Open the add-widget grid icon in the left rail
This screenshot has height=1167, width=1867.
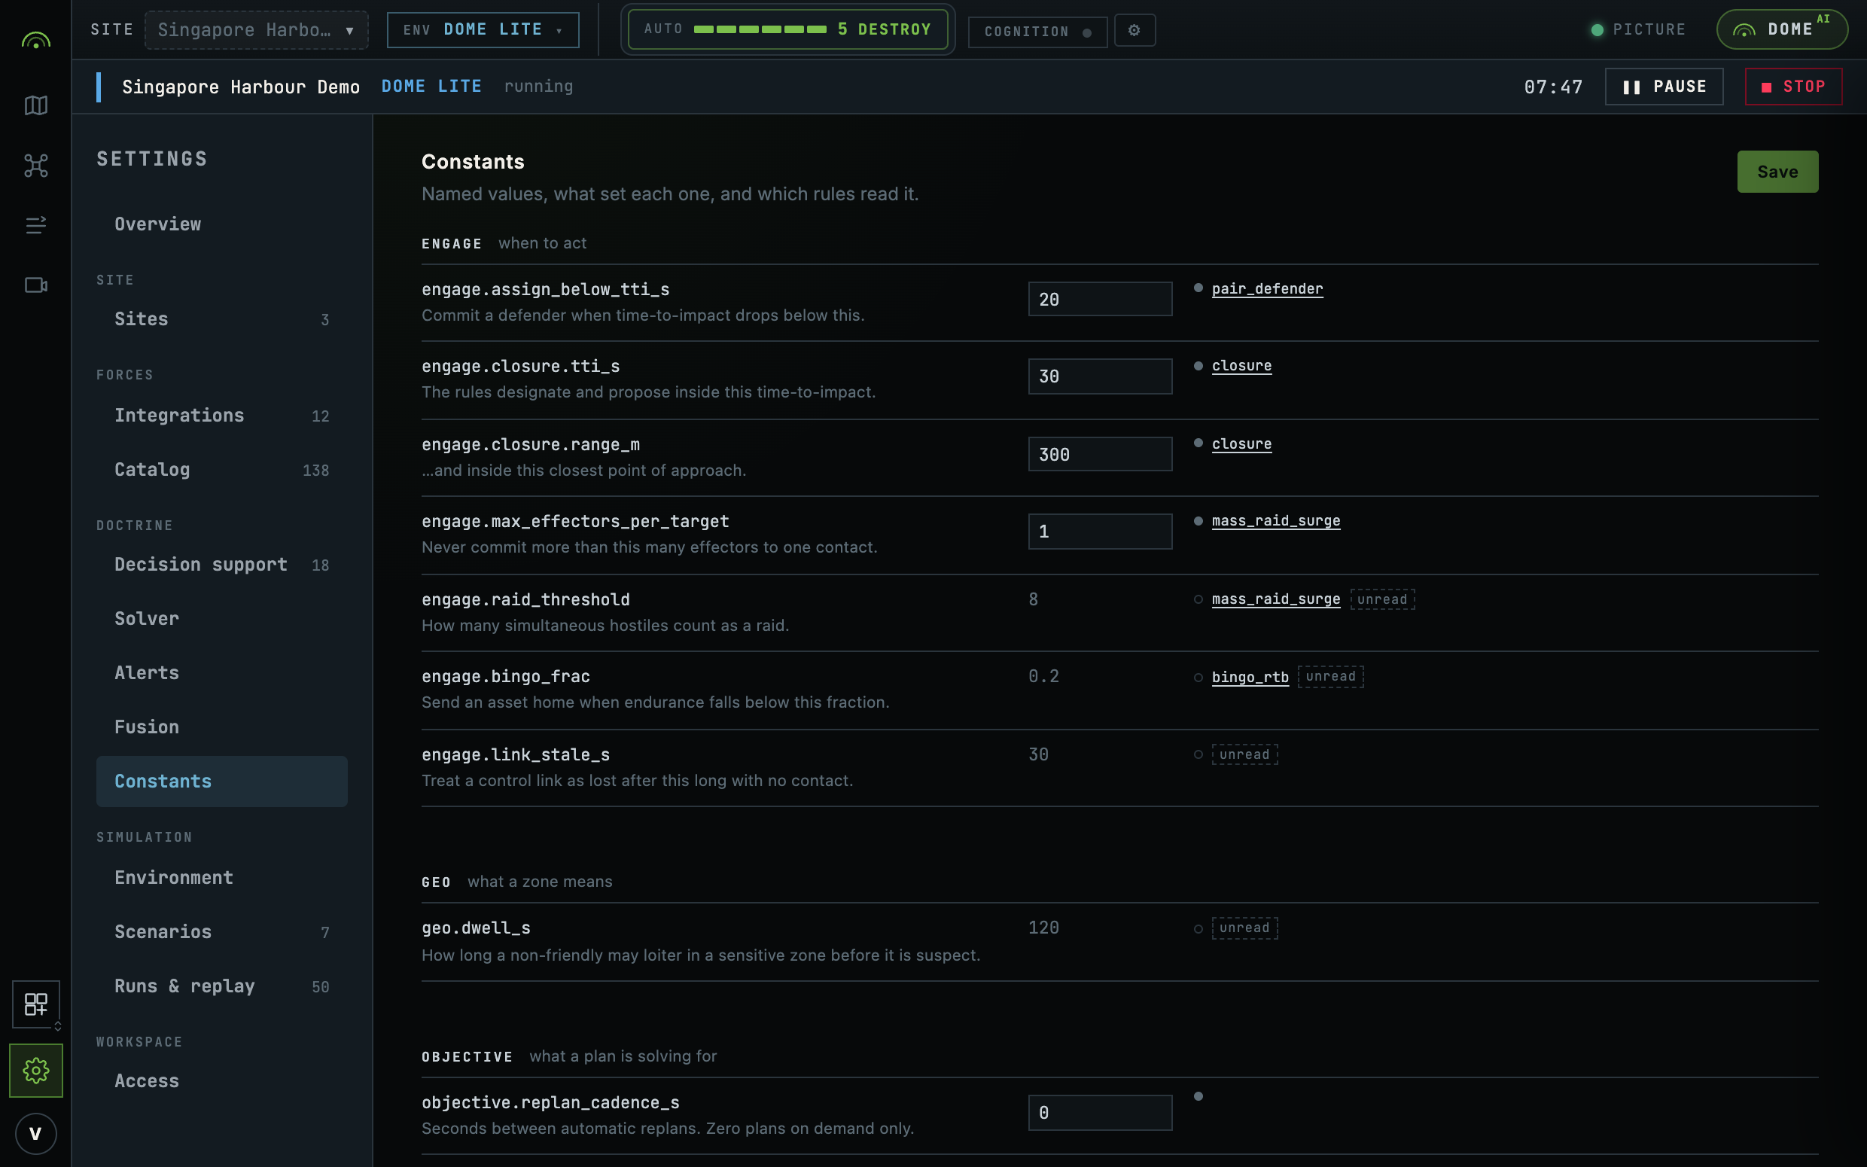[x=35, y=1004]
